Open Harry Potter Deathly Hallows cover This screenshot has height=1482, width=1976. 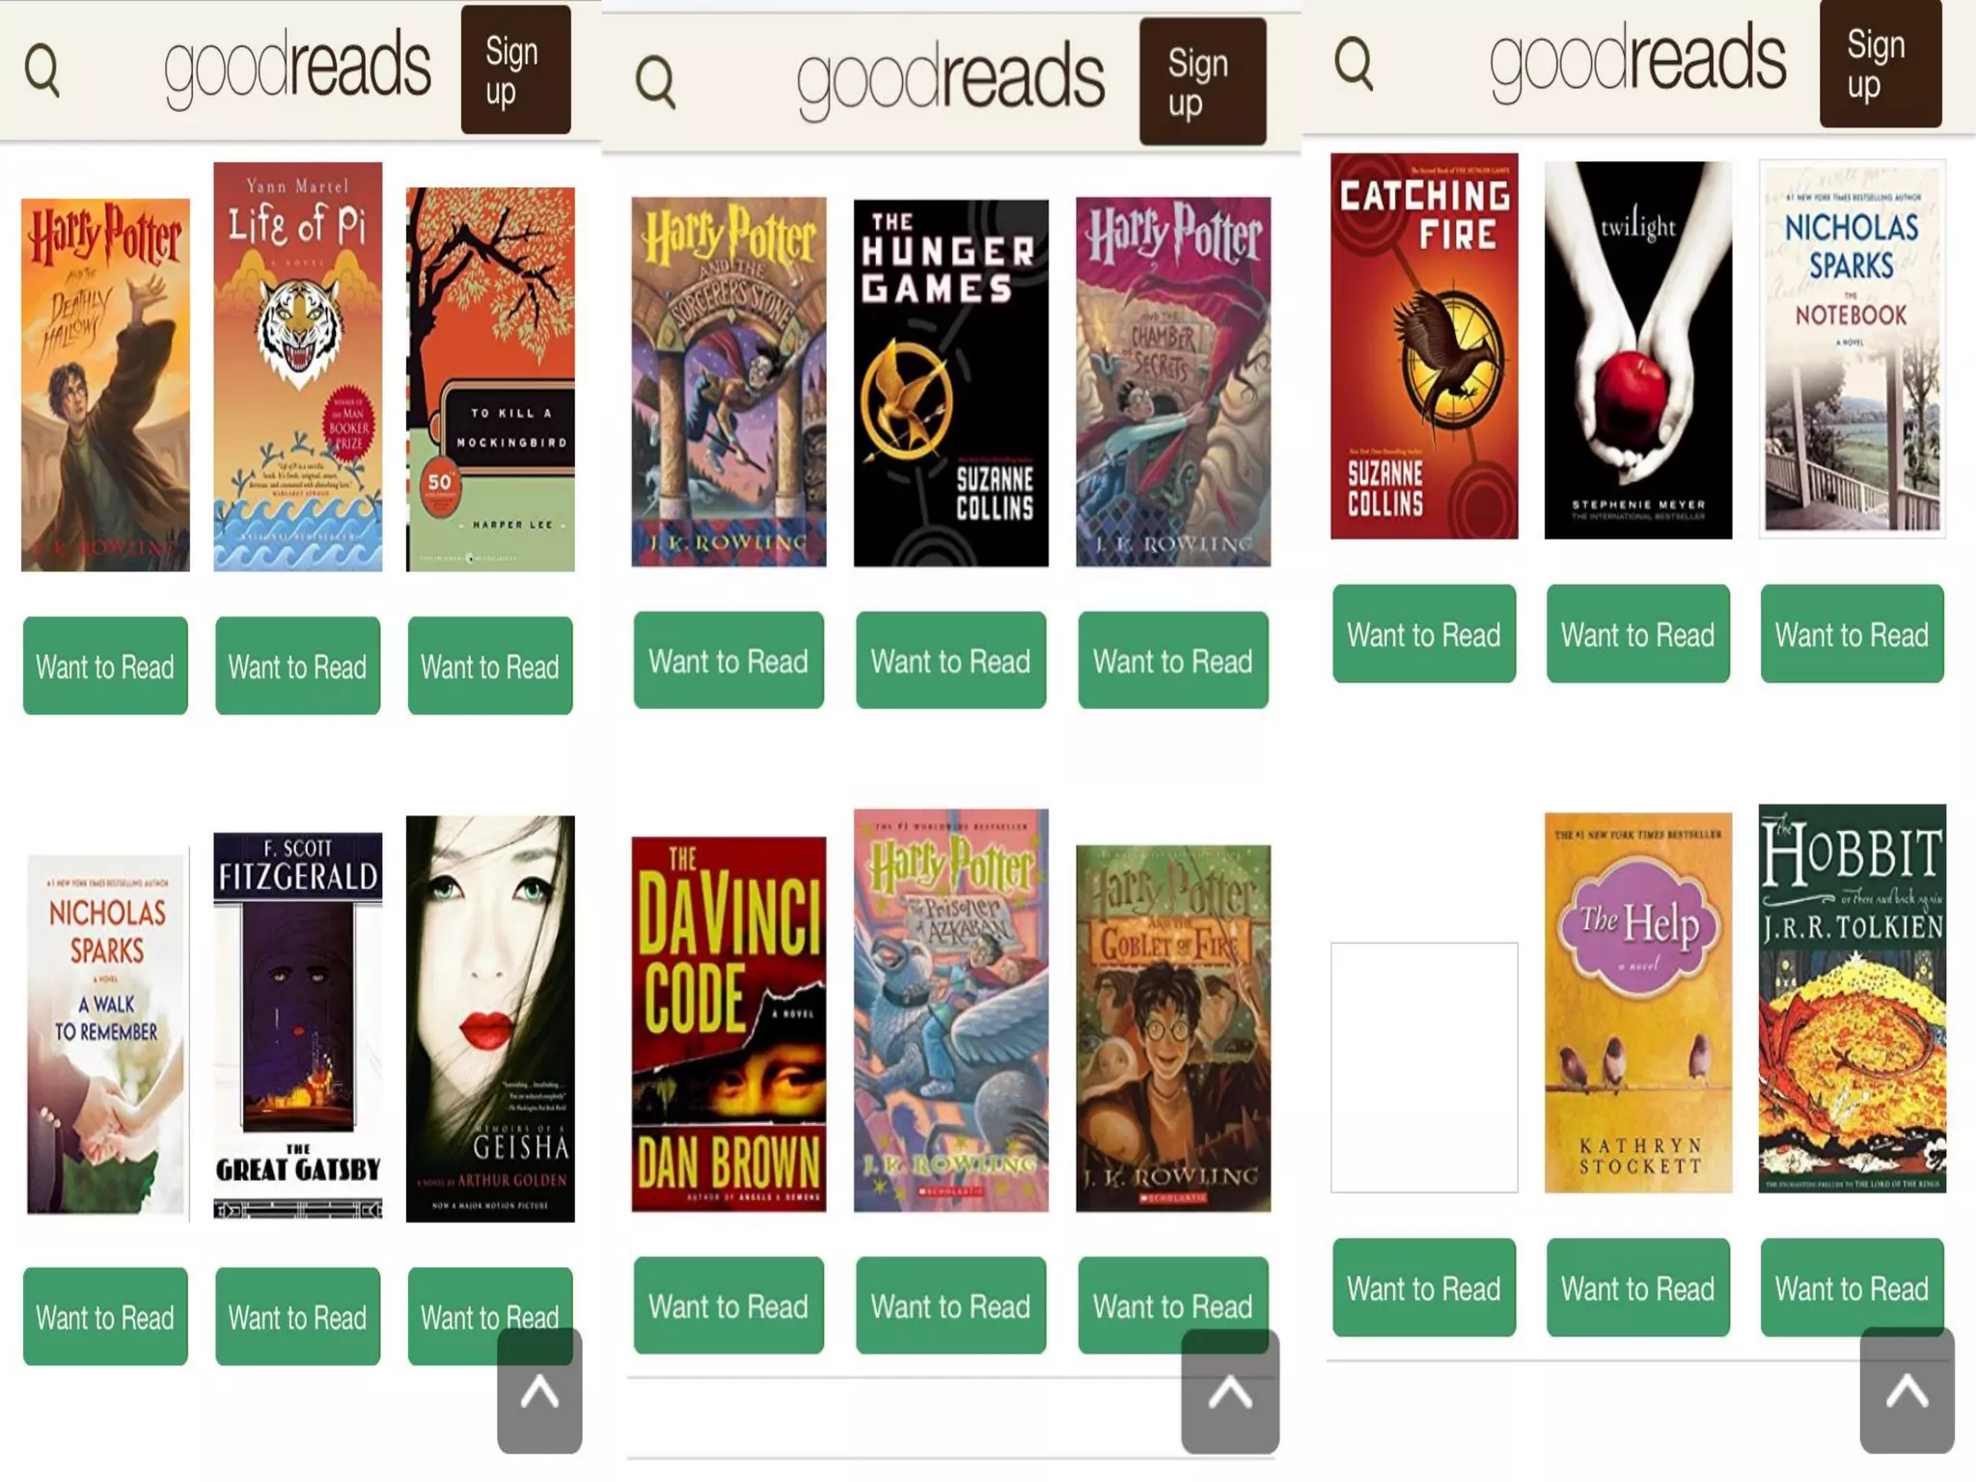105,385
